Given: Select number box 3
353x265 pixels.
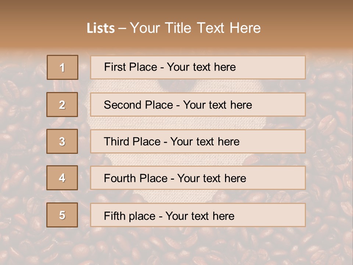Looking at the screenshot, I should coord(62,141).
